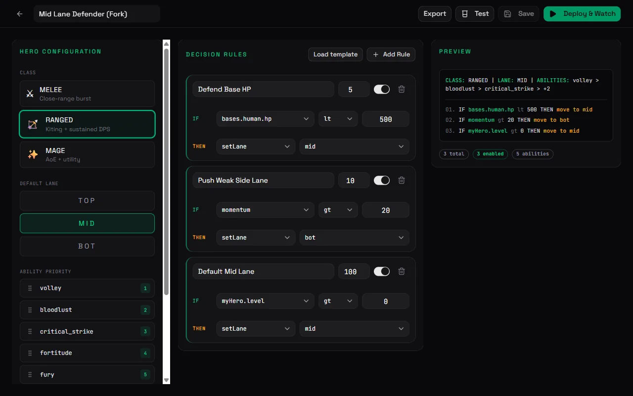Edit the Mid Lane Defender (Fork) name field
This screenshot has height=396, width=633.
point(97,14)
